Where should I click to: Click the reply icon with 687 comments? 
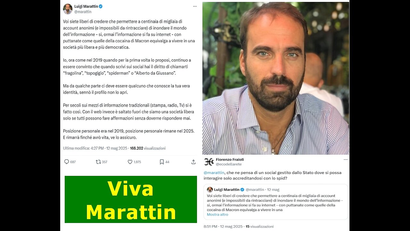pyautogui.click(x=67, y=162)
